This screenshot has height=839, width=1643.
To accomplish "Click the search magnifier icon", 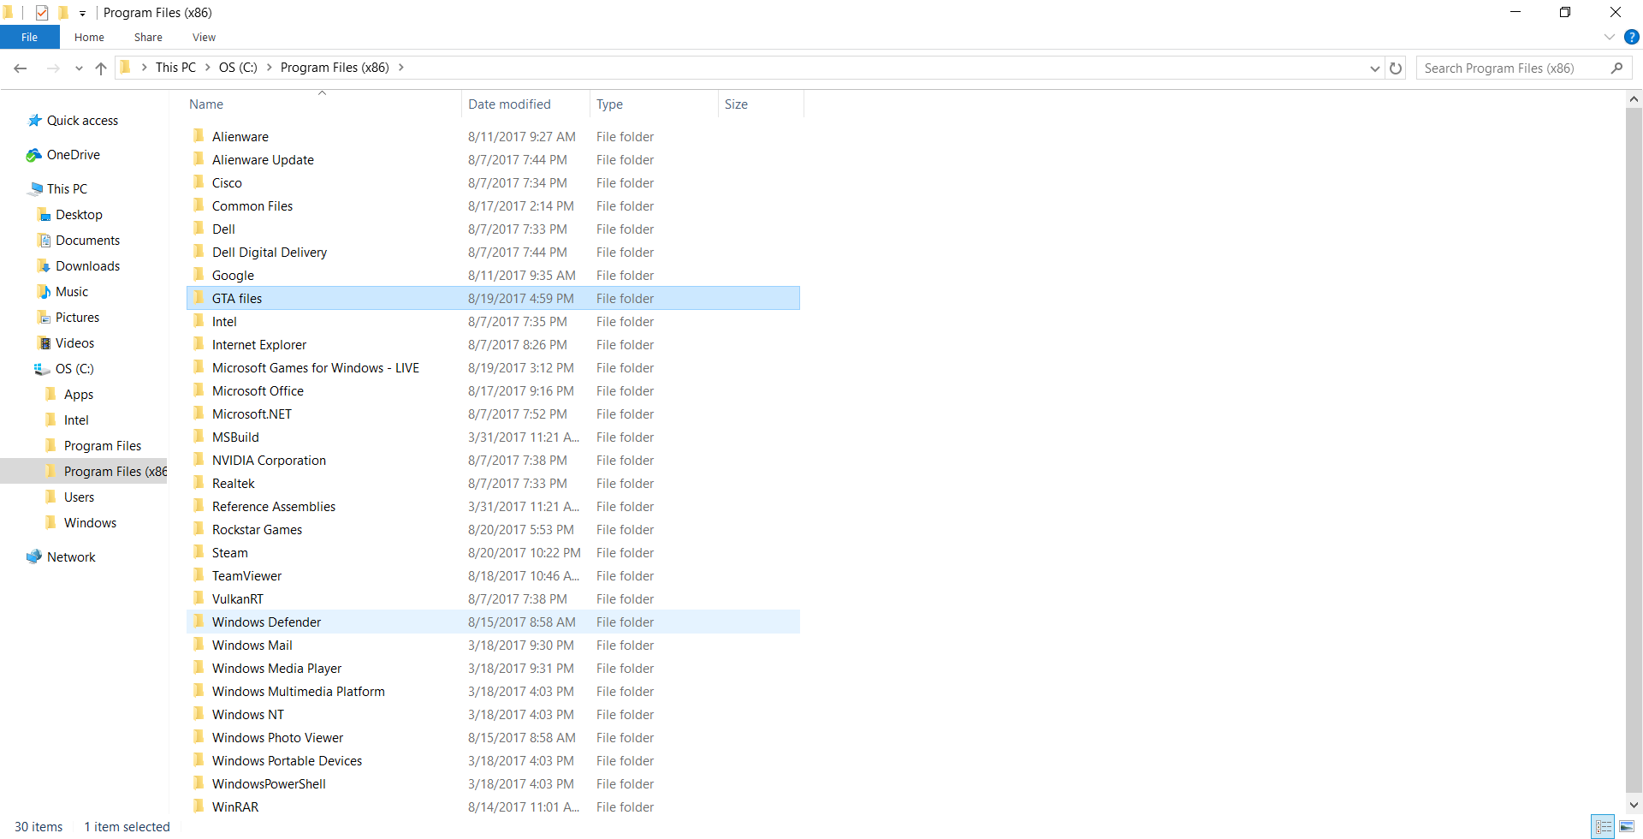I will (1616, 68).
